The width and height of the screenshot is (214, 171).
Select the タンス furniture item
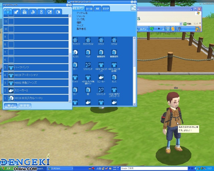click(114, 79)
